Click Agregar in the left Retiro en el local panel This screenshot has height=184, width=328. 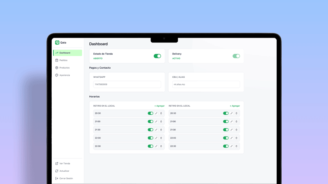pos(159,106)
